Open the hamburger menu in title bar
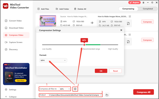The height and width of the screenshot is (99, 159). [x=143, y=3]
